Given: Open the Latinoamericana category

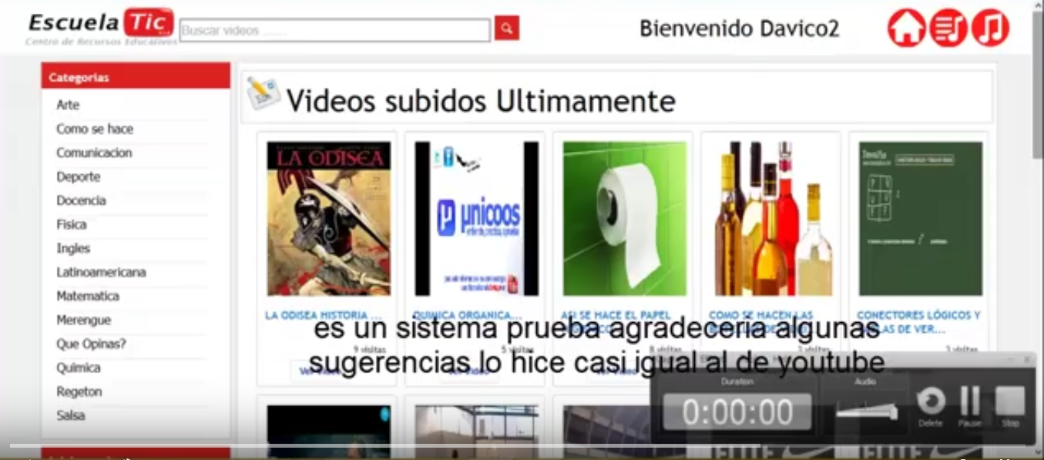Looking at the screenshot, I should pyautogui.click(x=101, y=272).
